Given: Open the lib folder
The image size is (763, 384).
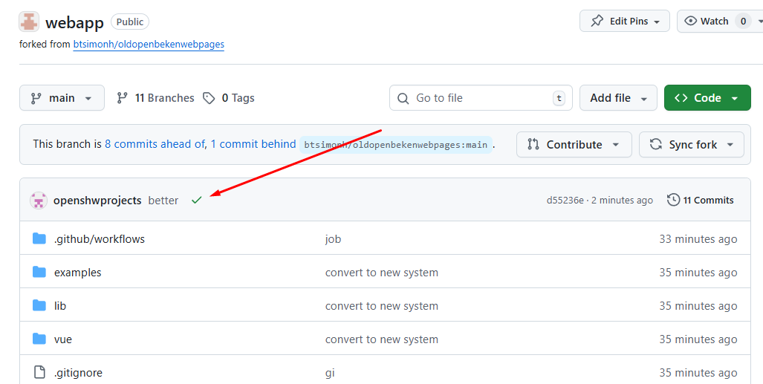Looking at the screenshot, I should 60,306.
